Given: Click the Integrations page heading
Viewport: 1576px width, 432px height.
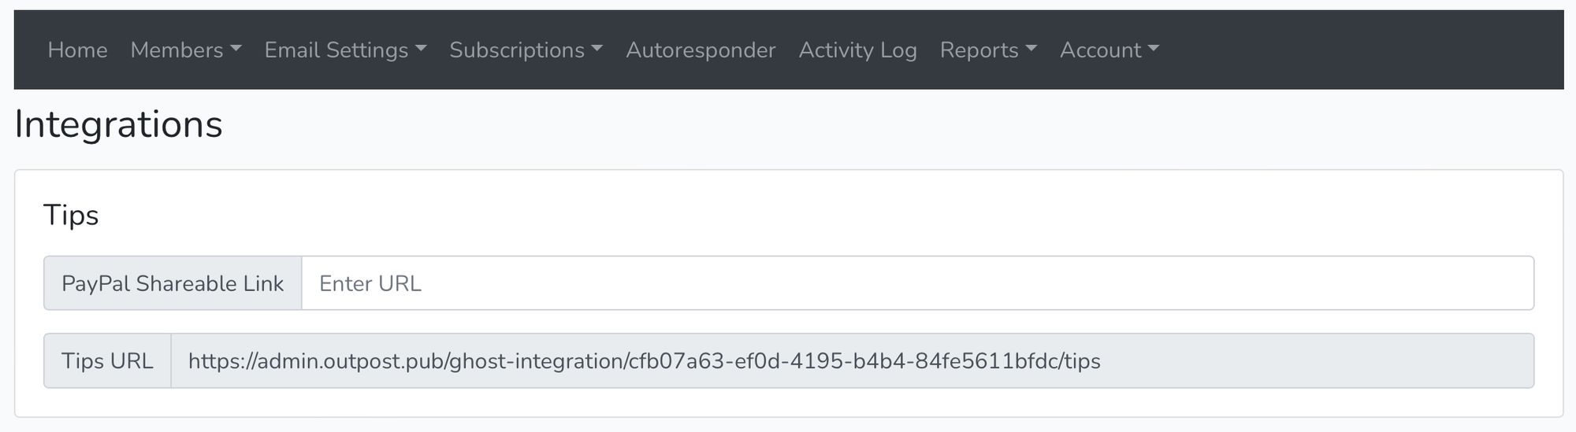Looking at the screenshot, I should click(x=118, y=124).
